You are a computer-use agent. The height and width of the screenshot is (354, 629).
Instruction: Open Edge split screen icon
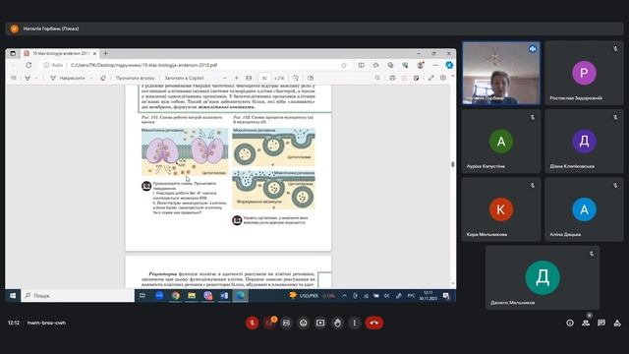[x=361, y=65]
